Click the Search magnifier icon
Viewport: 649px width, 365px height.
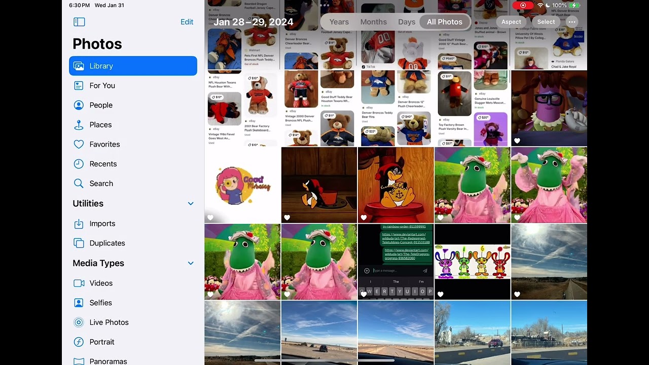pos(79,184)
